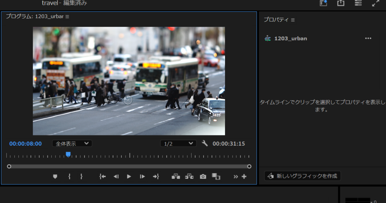Open the wrench settings menu
The width and height of the screenshot is (386, 203).
[205, 143]
